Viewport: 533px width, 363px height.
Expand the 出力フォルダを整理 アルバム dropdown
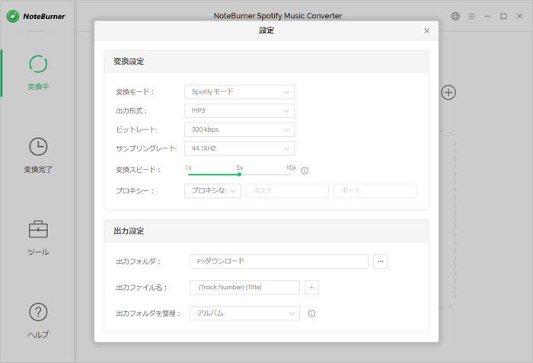[244, 314]
